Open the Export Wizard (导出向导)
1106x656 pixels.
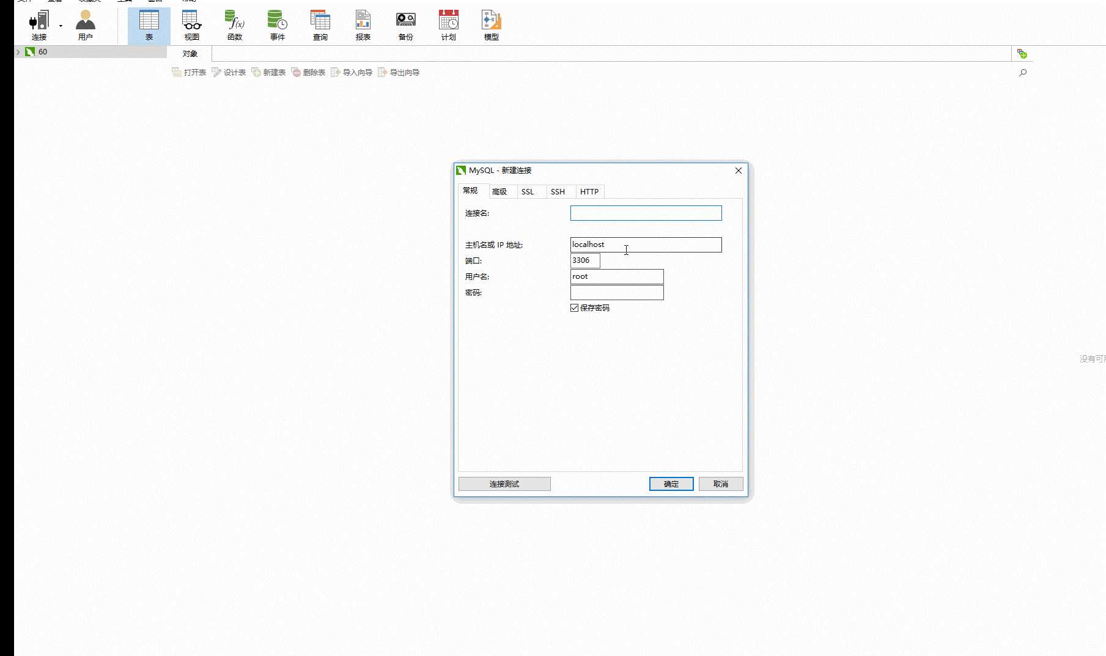click(x=399, y=72)
